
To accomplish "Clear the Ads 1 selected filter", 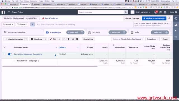I will pos(166,33).
